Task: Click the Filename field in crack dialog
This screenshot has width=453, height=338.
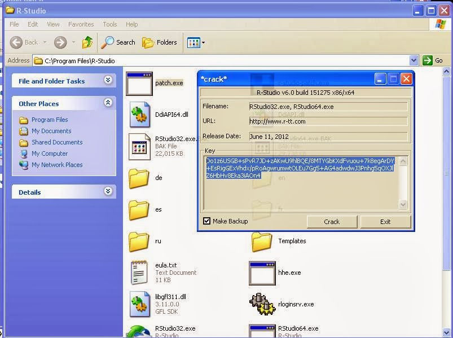Action: tap(328, 107)
